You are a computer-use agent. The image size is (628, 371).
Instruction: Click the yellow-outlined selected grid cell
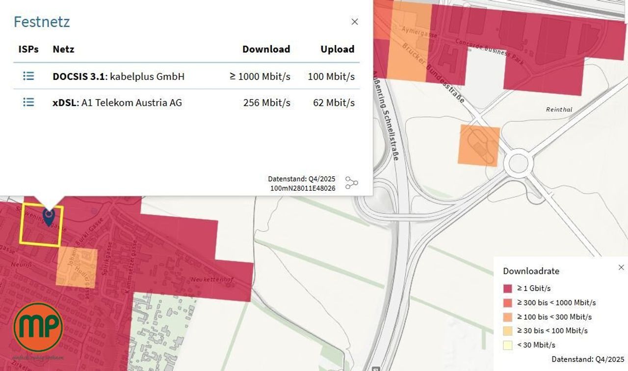click(41, 225)
